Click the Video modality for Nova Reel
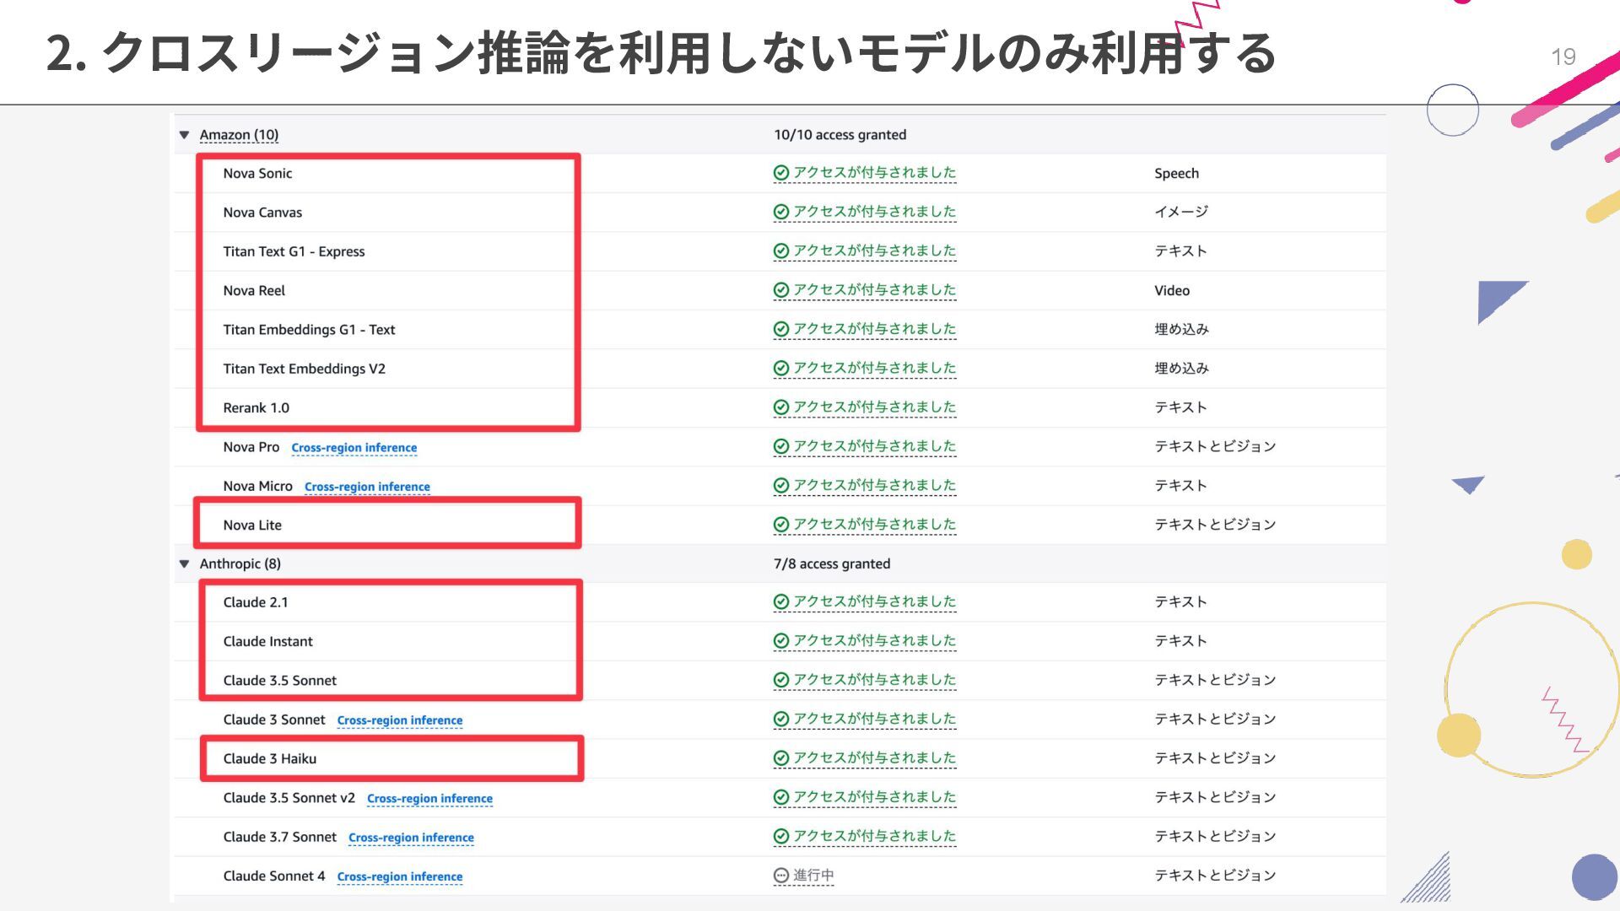 click(x=1172, y=291)
